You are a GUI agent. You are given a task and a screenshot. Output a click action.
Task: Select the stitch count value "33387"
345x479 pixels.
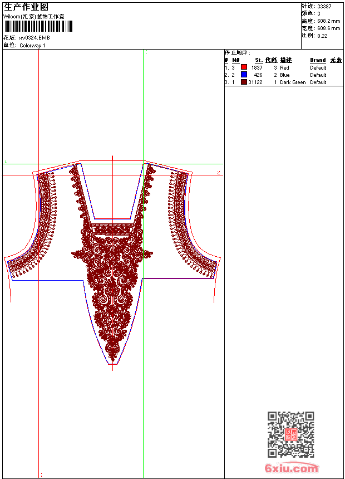(x=324, y=7)
